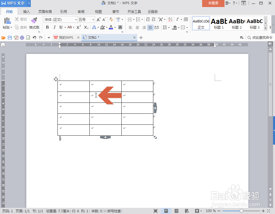Click the distributed alignment icon
Screen dimensions: 275x214
[x=157, y=28]
